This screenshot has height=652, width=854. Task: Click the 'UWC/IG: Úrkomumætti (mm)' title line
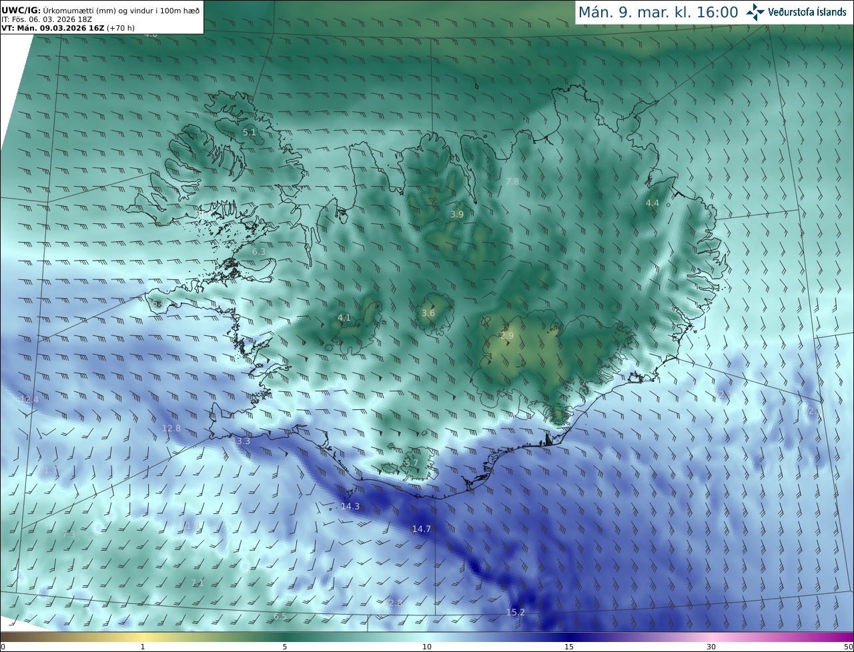click(x=101, y=10)
